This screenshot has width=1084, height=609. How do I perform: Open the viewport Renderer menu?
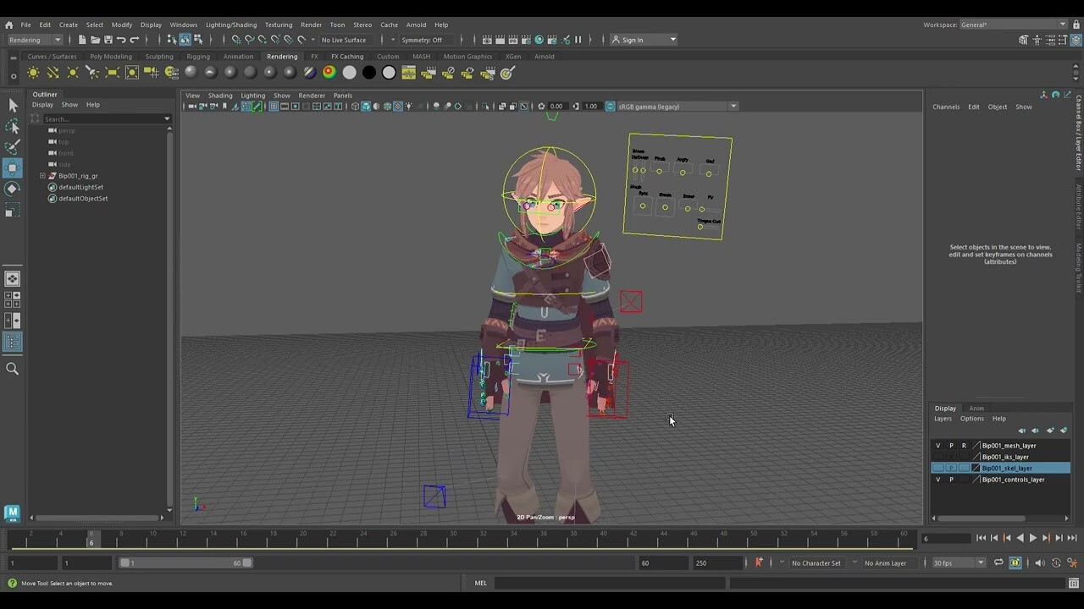point(312,96)
